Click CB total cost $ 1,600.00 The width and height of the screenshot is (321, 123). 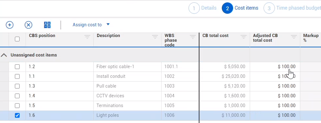[235, 96]
